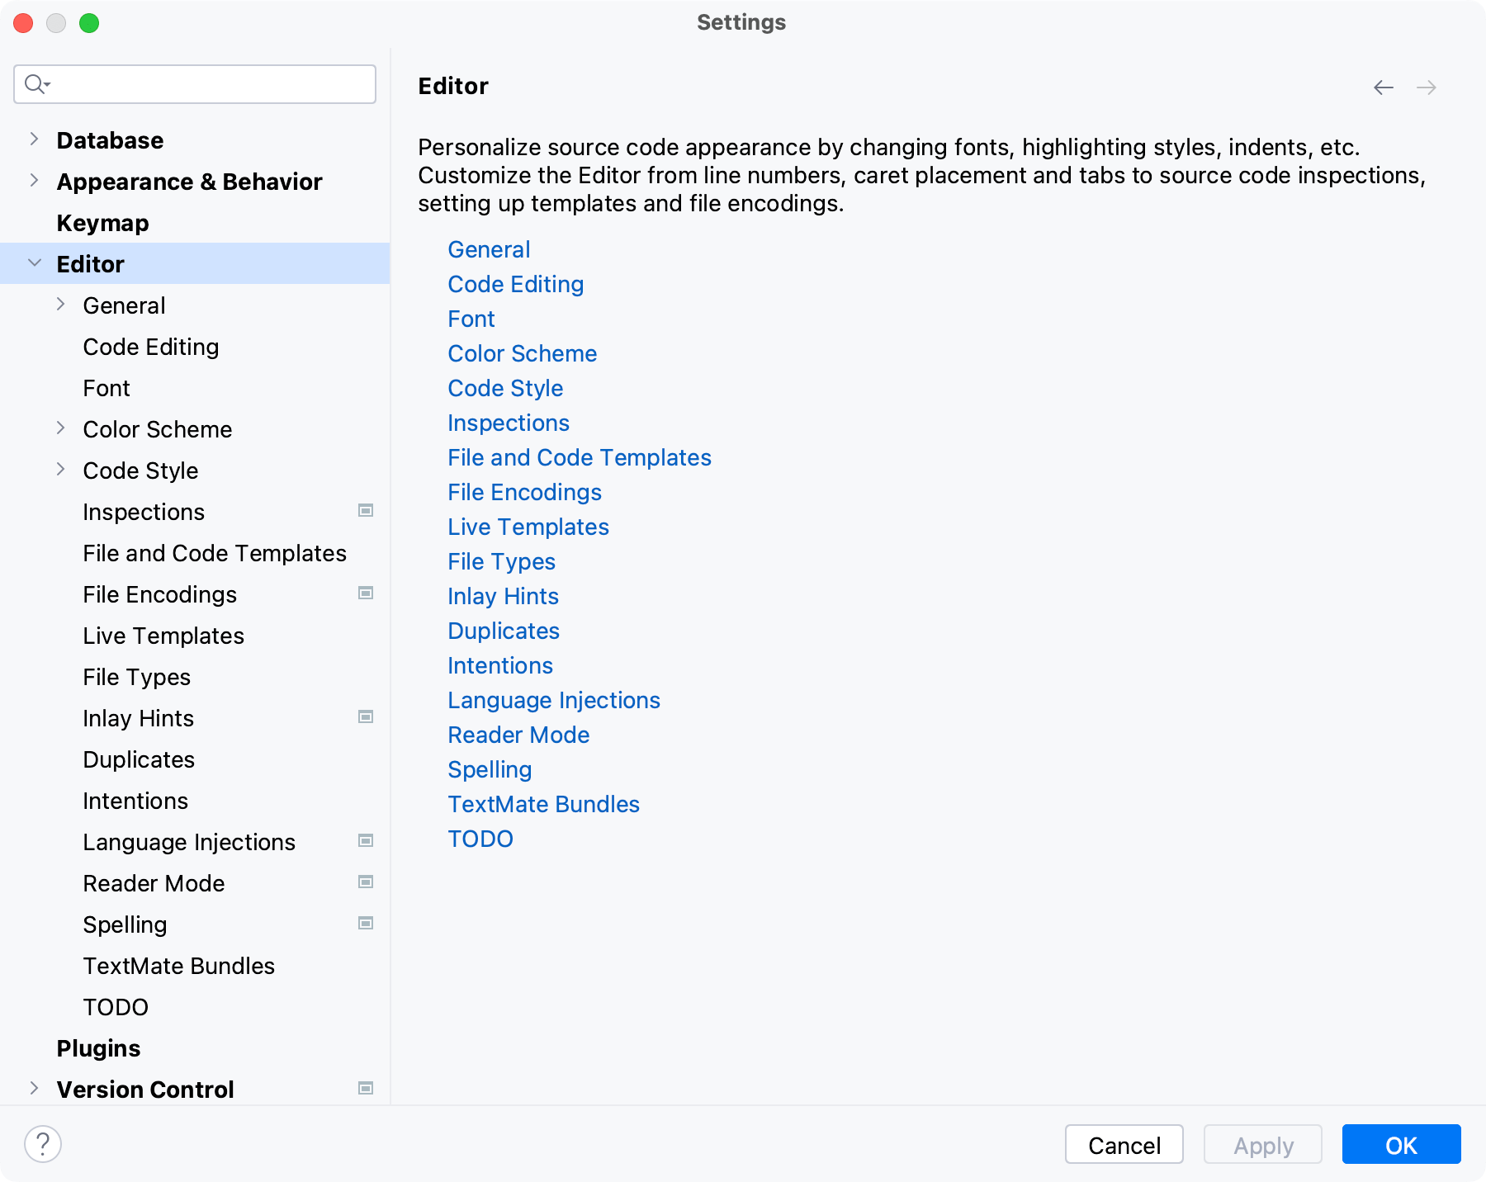Image resolution: width=1486 pixels, height=1182 pixels.
Task: Open the Live Templates link
Action: [x=528, y=527]
